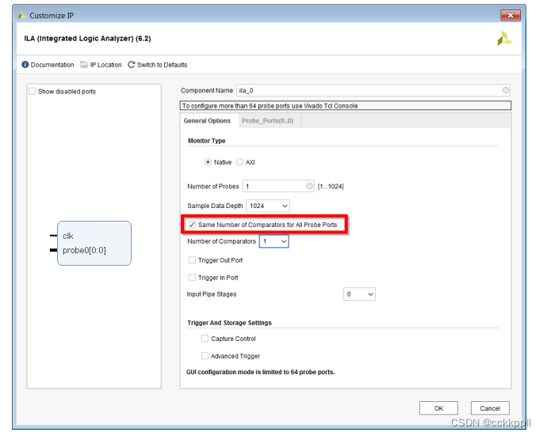Click the probe0[0:0] port label
The image size is (543, 436).
(84, 250)
